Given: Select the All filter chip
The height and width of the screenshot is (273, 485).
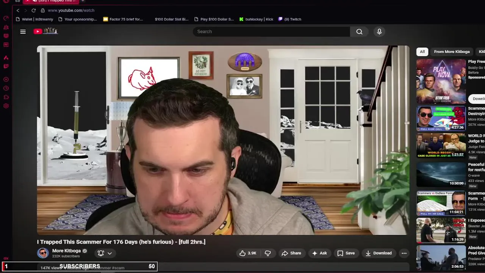Looking at the screenshot, I should [x=422, y=52].
